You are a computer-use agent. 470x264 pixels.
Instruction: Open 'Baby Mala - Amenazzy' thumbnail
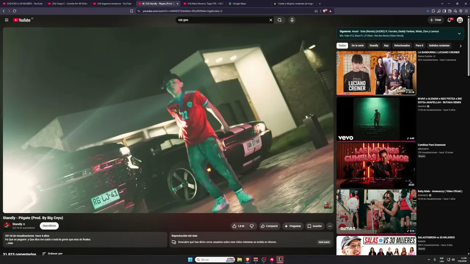pos(376,212)
